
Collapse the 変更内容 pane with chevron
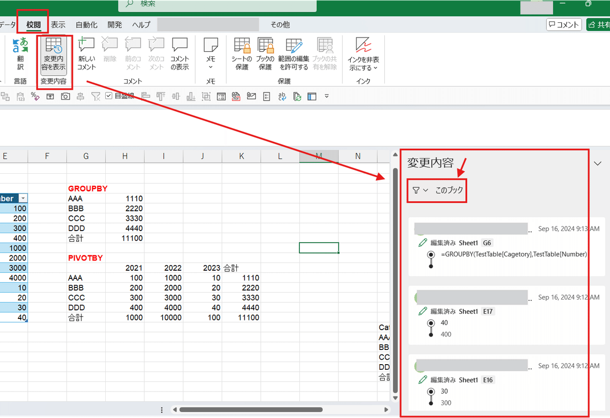tap(598, 163)
